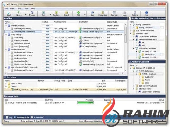Open the Tasks menu
Image resolution: width=170 pixels, height=127 pixels.
pos(19,8)
